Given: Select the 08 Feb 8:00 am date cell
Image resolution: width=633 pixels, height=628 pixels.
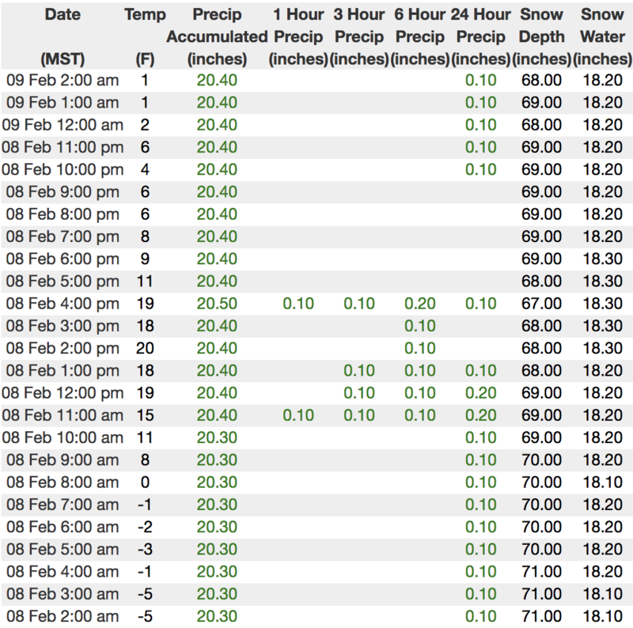Looking at the screenshot, I should [x=62, y=482].
